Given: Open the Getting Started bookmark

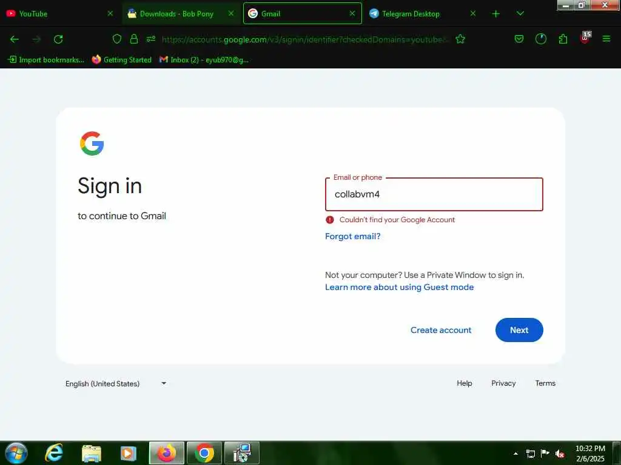Looking at the screenshot, I should point(121,60).
